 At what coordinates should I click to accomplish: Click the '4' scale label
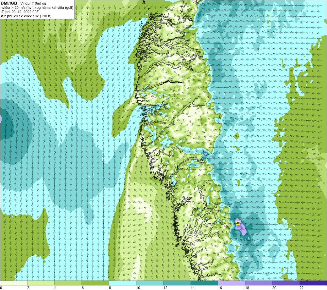56,288
